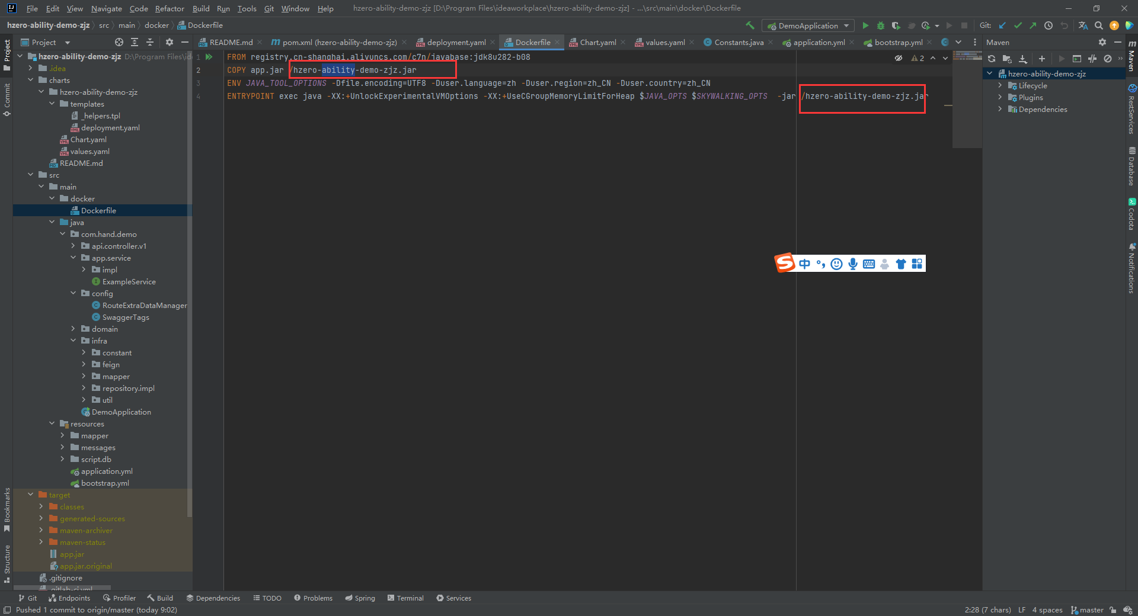This screenshot has width=1138, height=616.
Task: Expand the domain package
Action: [x=73, y=329]
